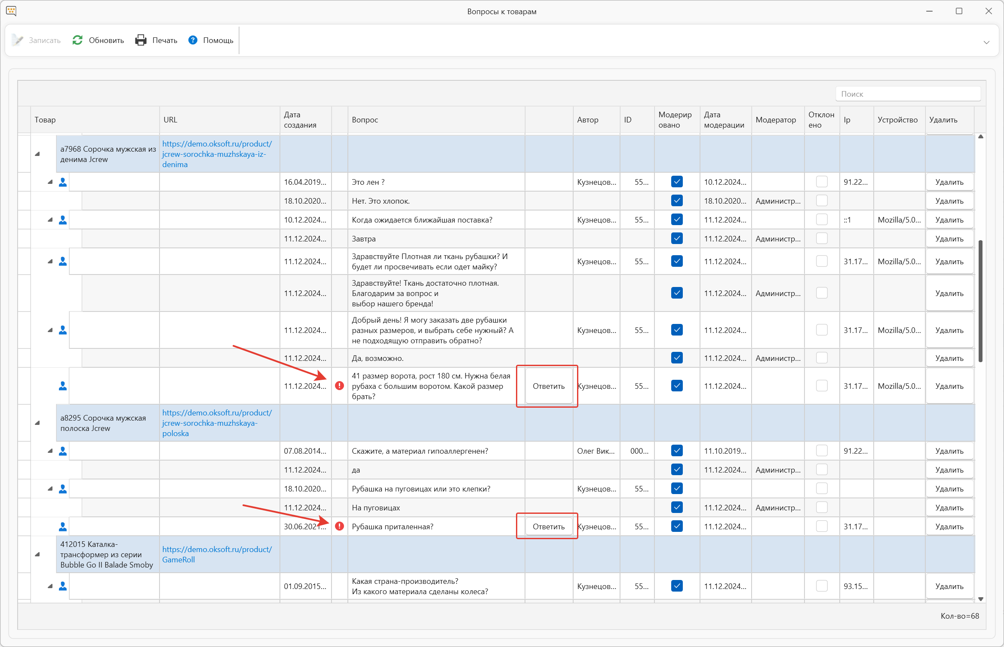Click the Поиск search field
Image resolution: width=1004 pixels, height=647 pixels.
pyautogui.click(x=908, y=94)
